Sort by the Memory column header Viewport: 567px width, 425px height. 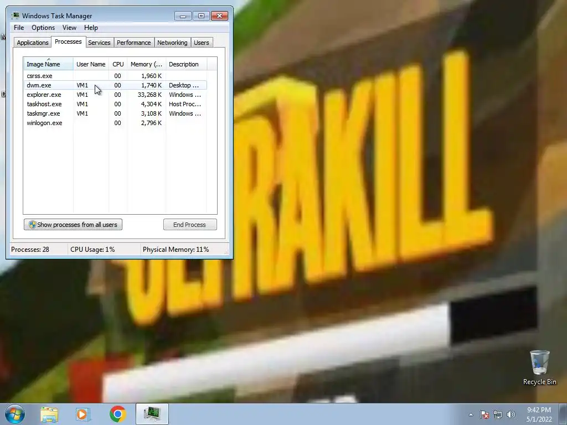[x=146, y=64]
